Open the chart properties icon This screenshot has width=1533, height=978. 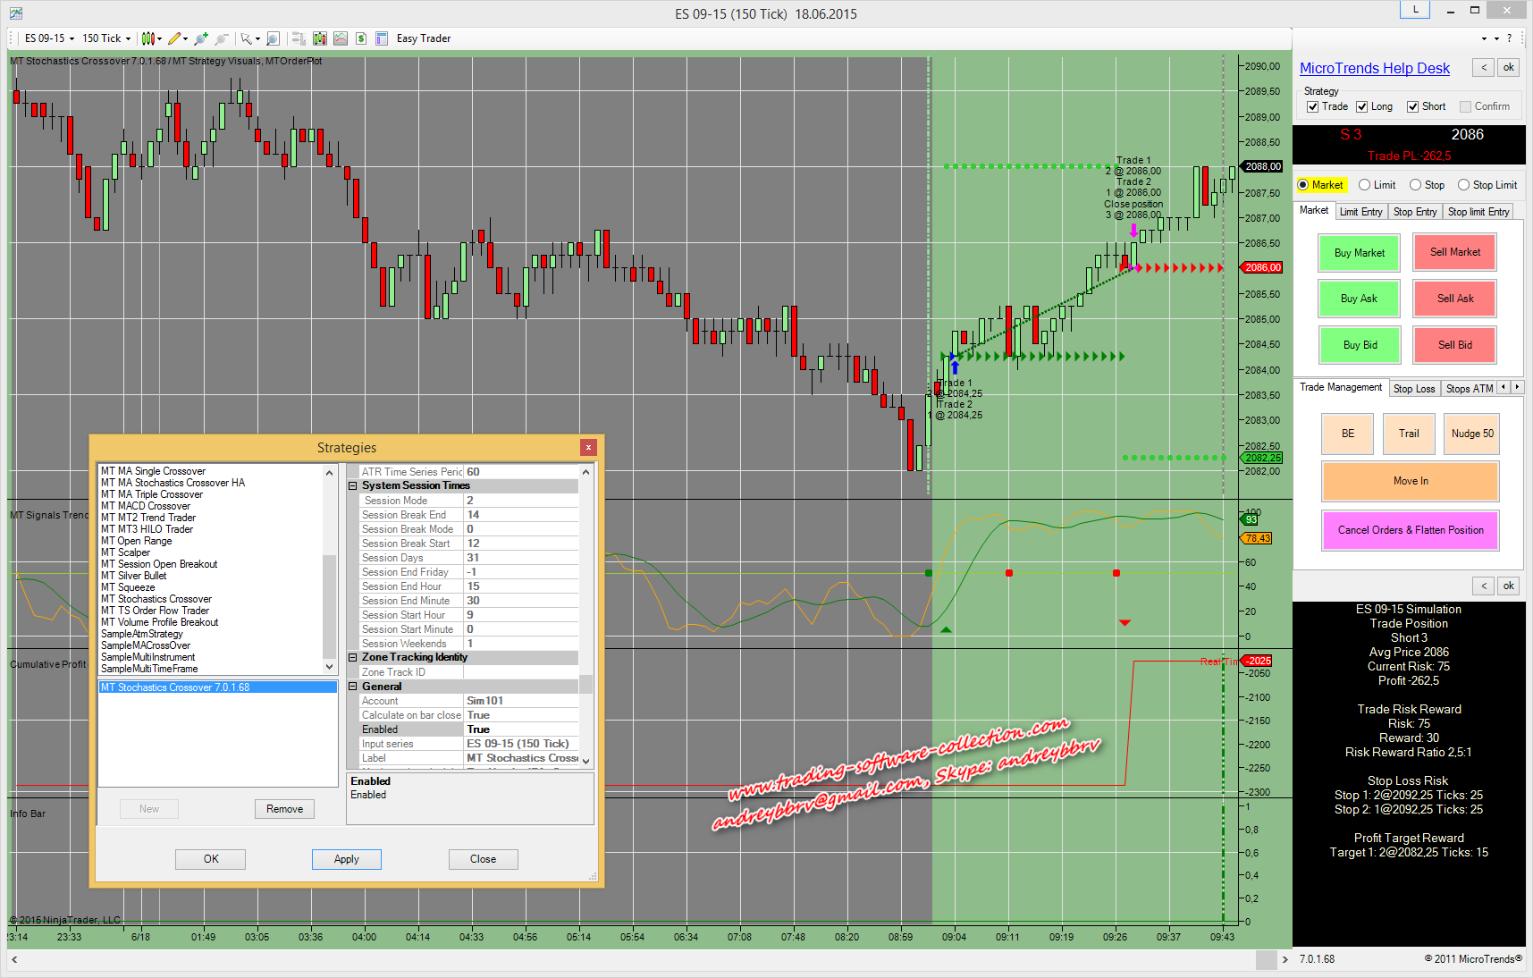[x=382, y=38]
